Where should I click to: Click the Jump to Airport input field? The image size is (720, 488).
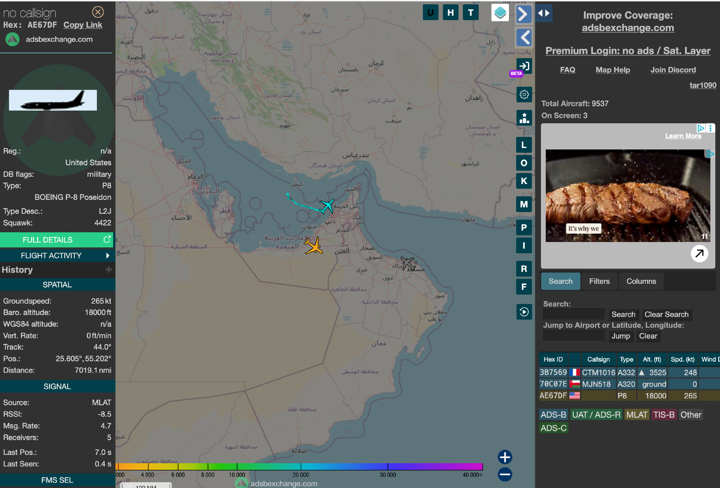(574, 336)
